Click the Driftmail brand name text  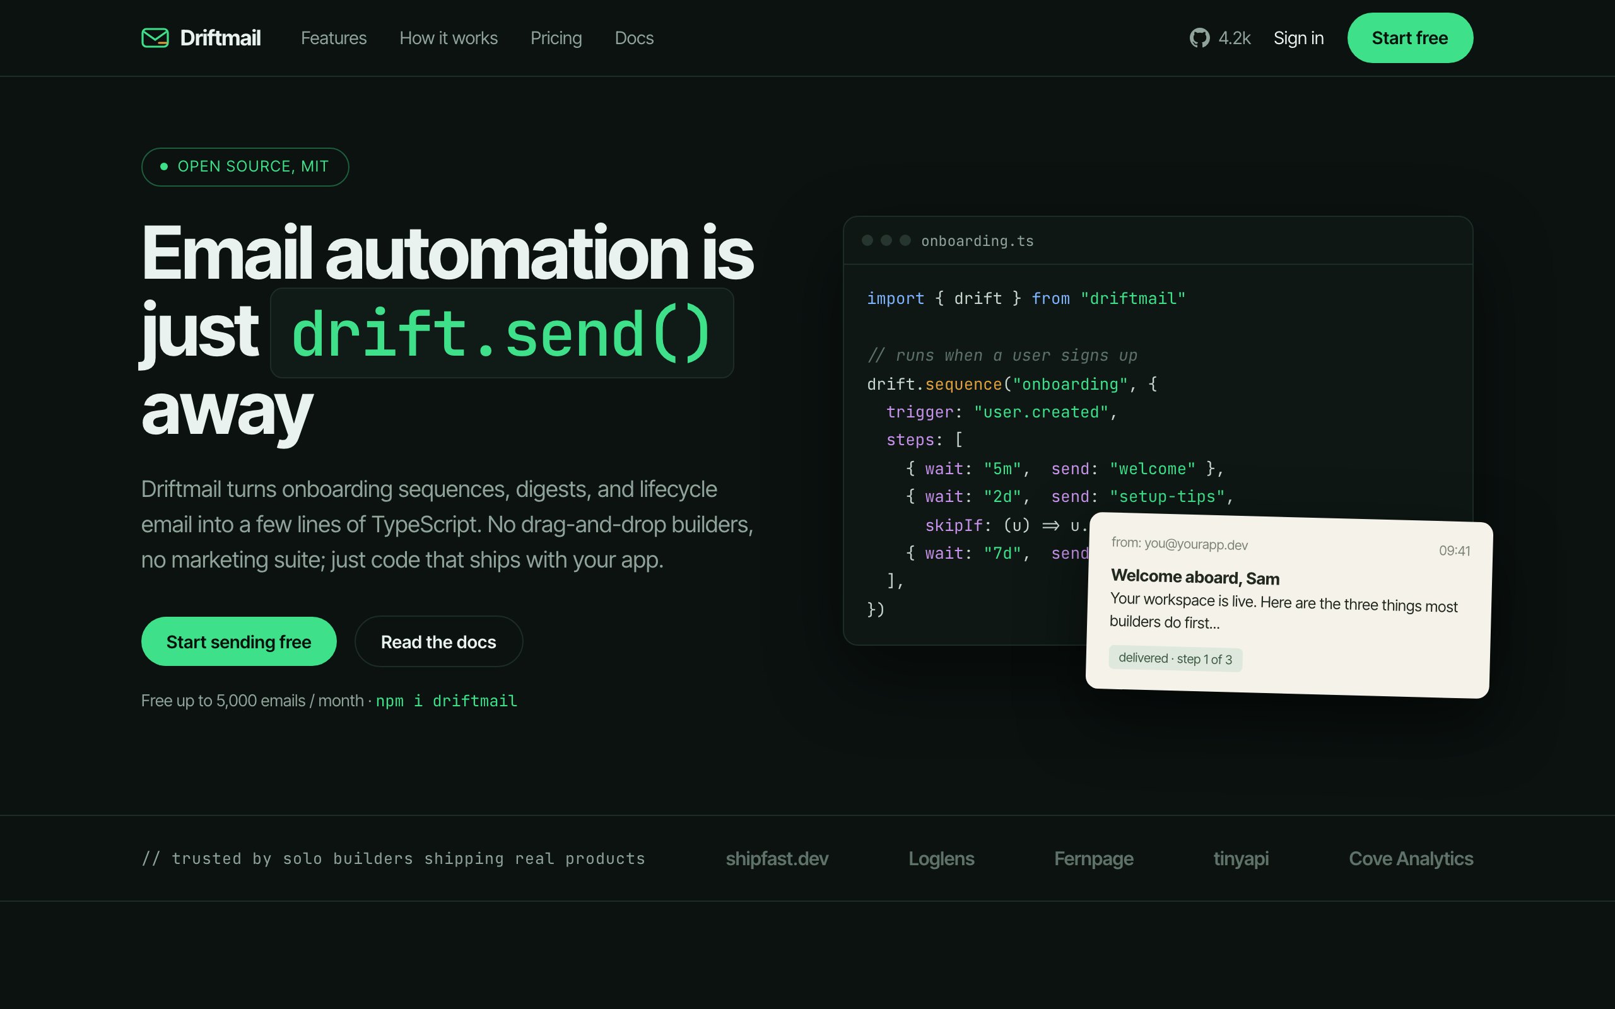click(x=220, y=38)
